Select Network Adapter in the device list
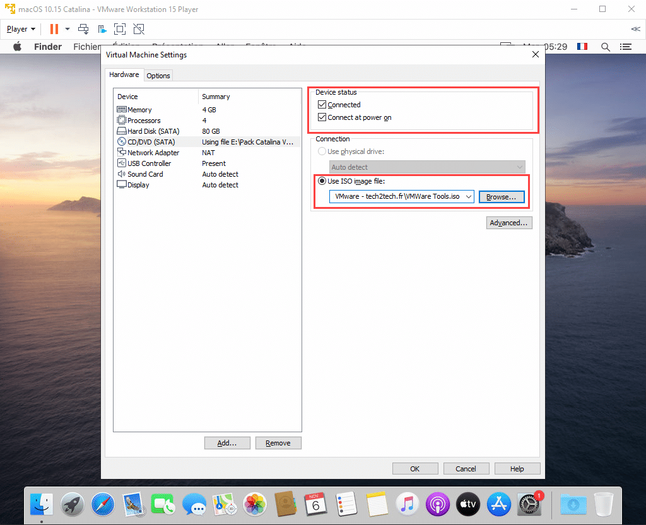This screenshot has height=525, width=646. 153,153
